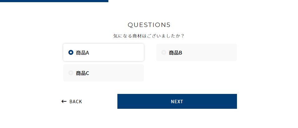Screen dimensions: 298x128
Task: Click the QUESTION5 heading
Action: (x=149, y=25)
